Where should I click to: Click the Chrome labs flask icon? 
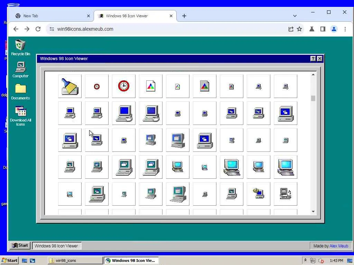point(312,29)
